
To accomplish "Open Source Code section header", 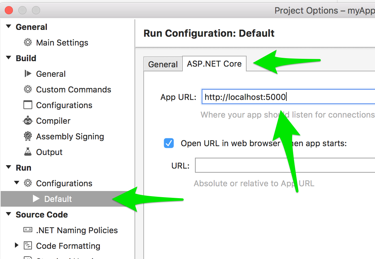I will pyautogui.click(x=41, y=214).
